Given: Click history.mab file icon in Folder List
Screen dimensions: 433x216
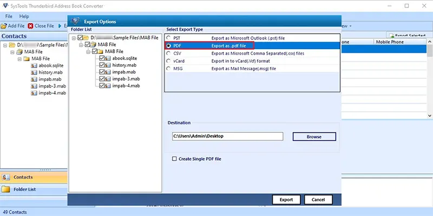Looking at the screenshot, I should pos(108,65).
